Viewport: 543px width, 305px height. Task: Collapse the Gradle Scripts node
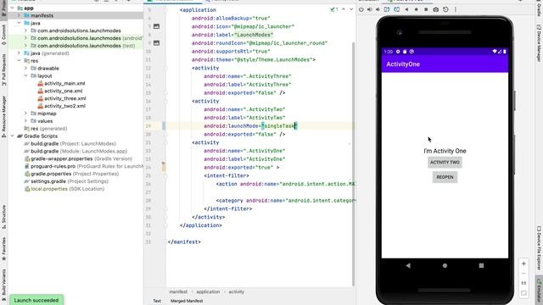(x=13, y=136)
